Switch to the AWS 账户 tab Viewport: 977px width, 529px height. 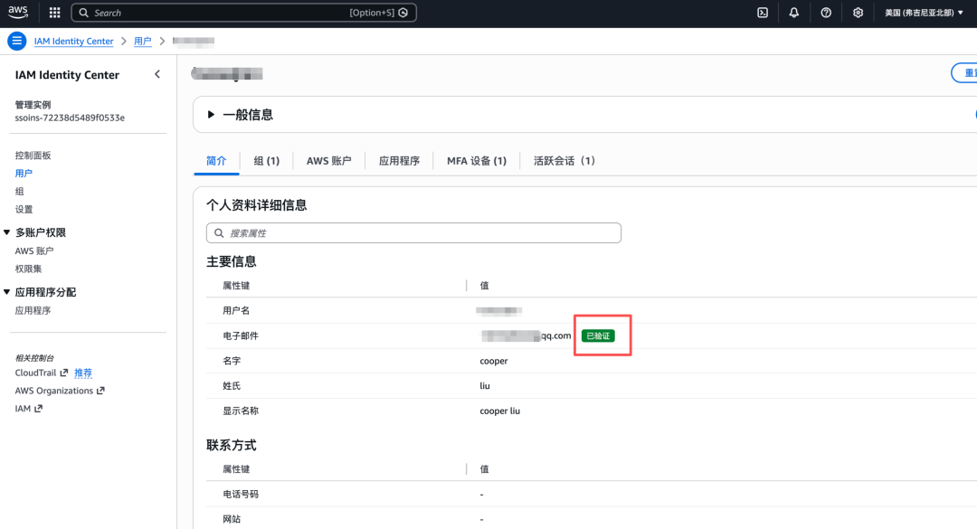[x=329, y=161]
